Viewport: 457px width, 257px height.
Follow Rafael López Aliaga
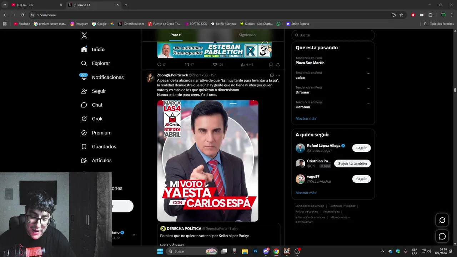click(361, 148)
